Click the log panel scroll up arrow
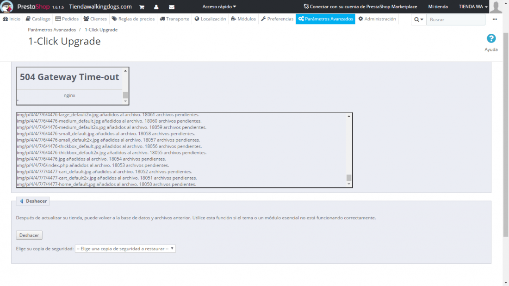 [x=349, y=116]
